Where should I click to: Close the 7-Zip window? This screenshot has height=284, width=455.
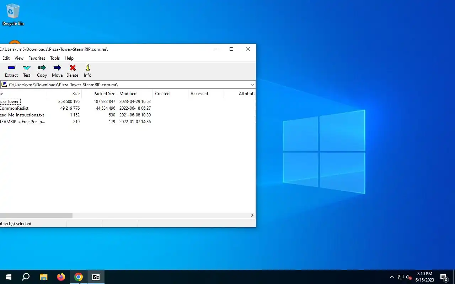click(248, 49)
